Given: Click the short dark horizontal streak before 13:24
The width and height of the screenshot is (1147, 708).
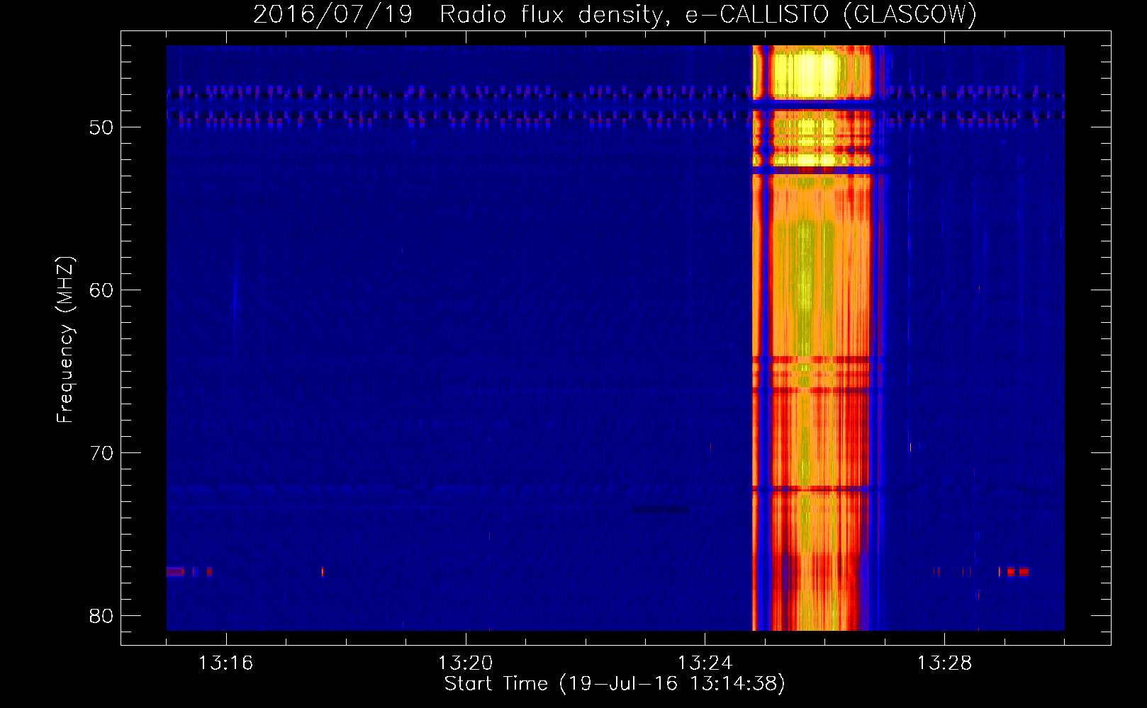Looking at the screenshot, I should pos(660,509).
